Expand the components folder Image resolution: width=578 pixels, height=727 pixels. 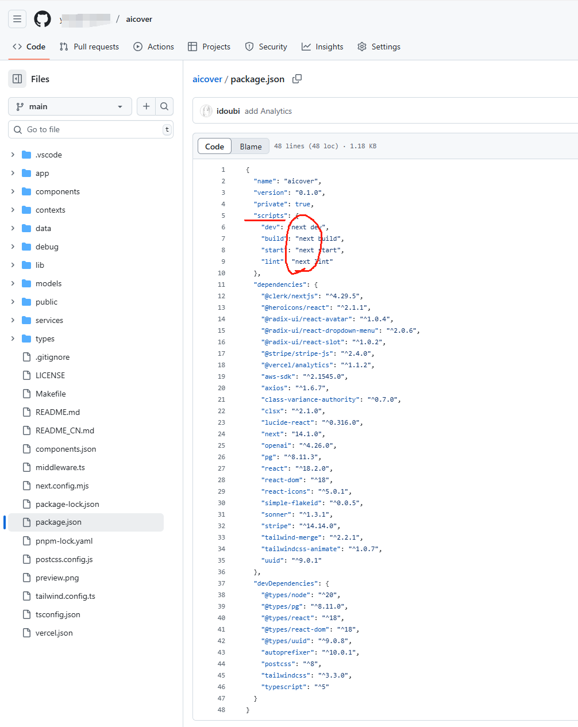click(57, 191)
